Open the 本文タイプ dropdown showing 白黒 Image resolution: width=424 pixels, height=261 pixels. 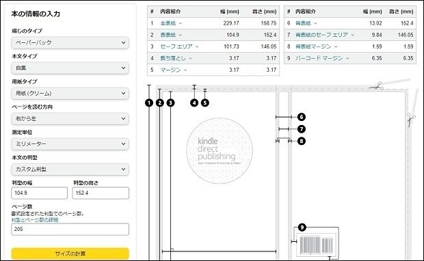[70, 68]
